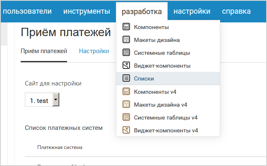
Task: Switch to the Настройки tab
Action: [x=94, y=51]
